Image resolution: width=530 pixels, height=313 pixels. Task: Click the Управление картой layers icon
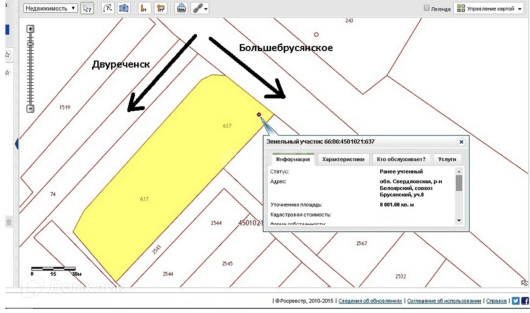point(461,9)
